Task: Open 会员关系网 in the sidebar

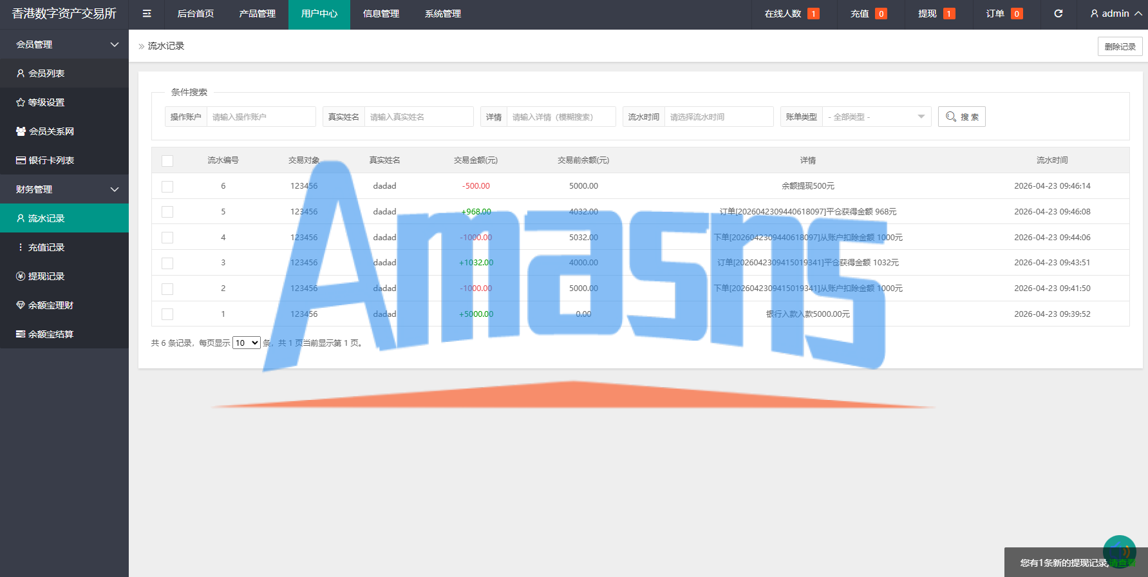Action: (64, 131)
